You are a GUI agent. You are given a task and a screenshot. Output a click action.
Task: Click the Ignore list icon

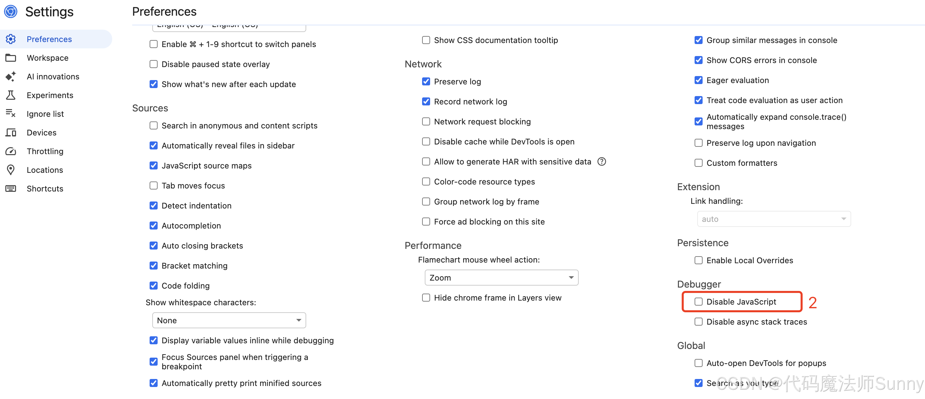[11, 114]
